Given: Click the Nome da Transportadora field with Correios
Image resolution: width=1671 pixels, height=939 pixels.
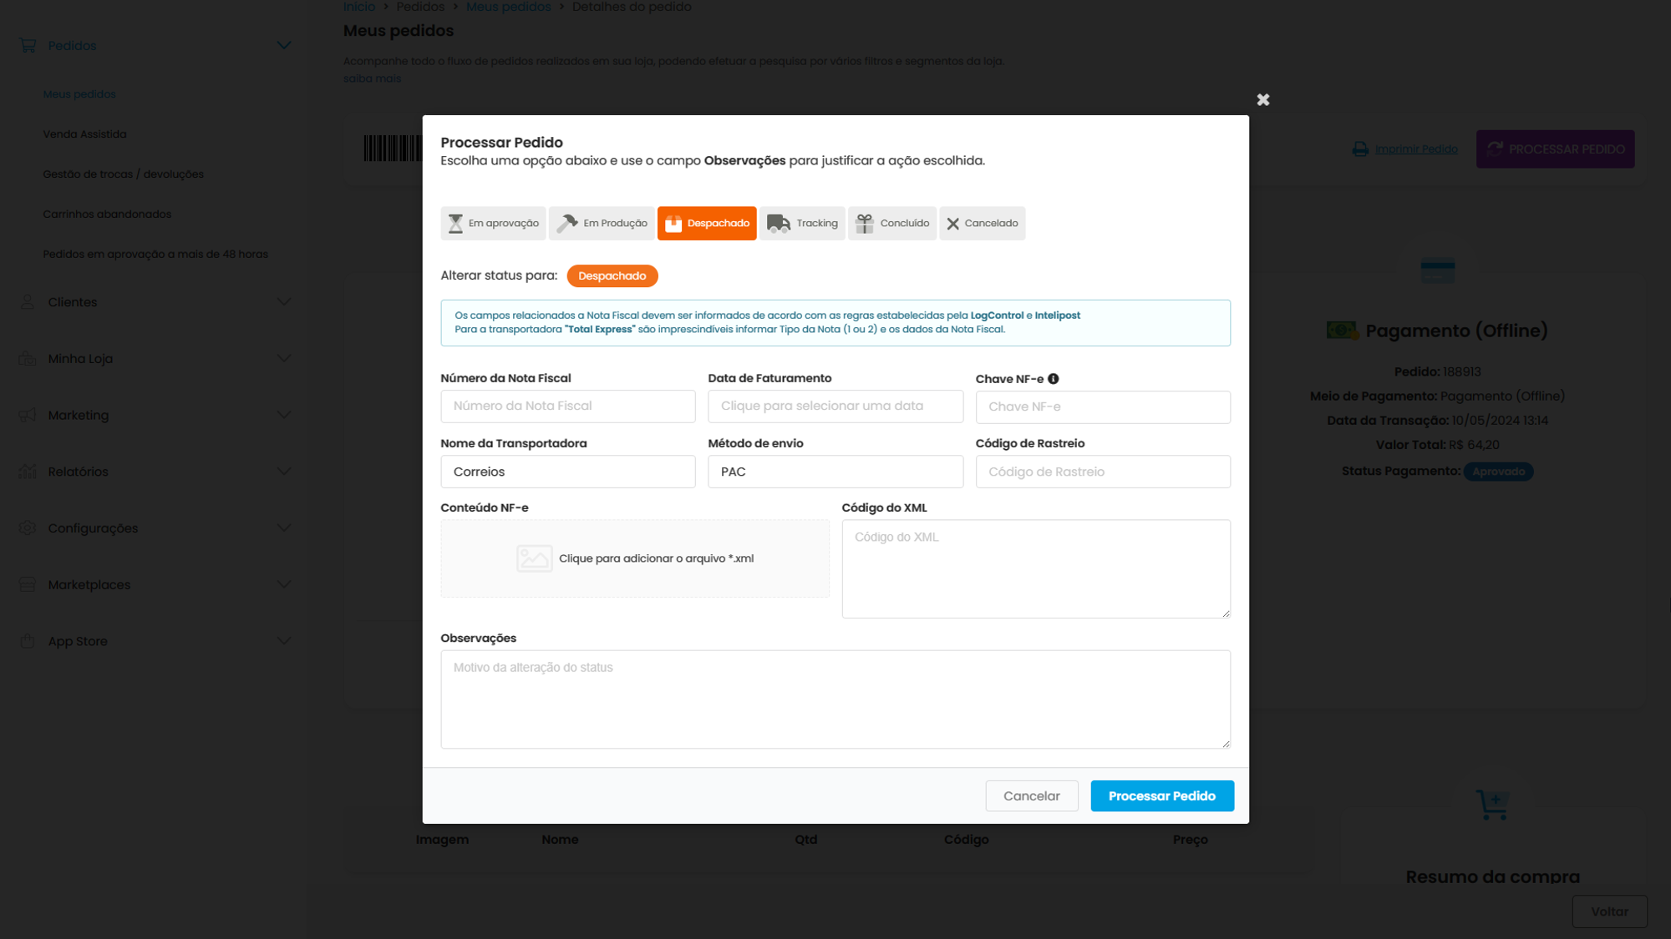Looking at the screenshot, I should pyautogui.click(x=568, y=472).
